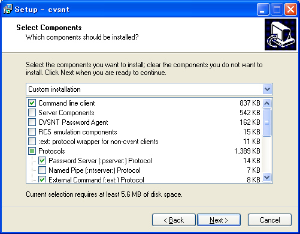
Task: Go back with the Back button
Action: point(174,220)
